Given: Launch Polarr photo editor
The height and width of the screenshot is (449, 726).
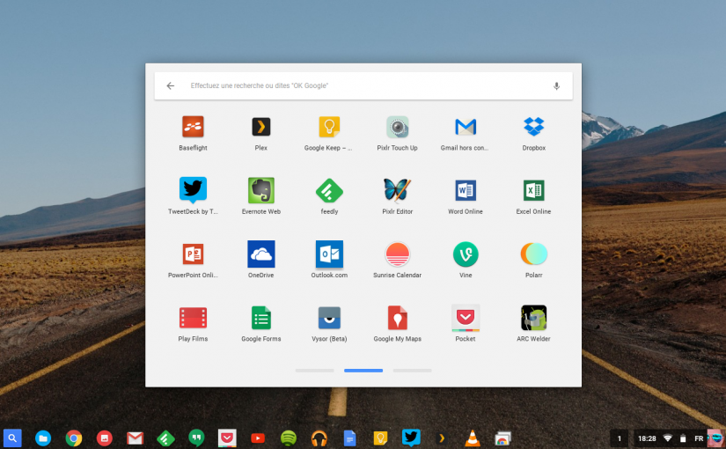Looking at the screenshot, I should click(x=534, y=254).
